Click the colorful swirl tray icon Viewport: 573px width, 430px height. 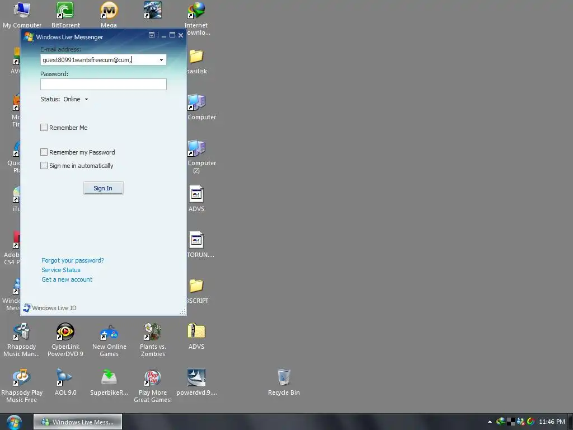point(530,422)
